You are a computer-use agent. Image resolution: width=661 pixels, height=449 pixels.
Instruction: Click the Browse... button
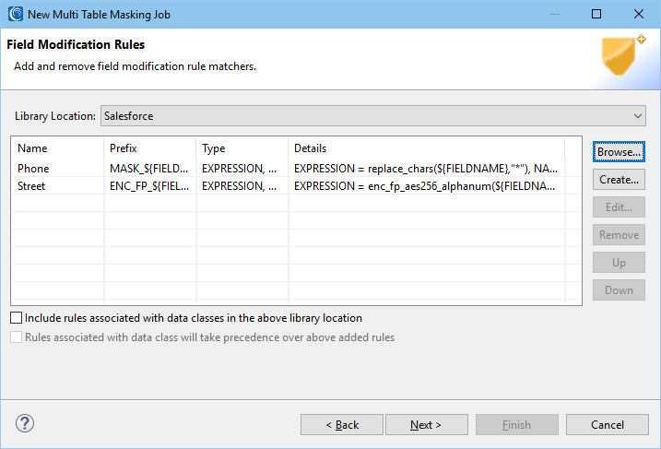pyautogui.click(x=619, y=152)
